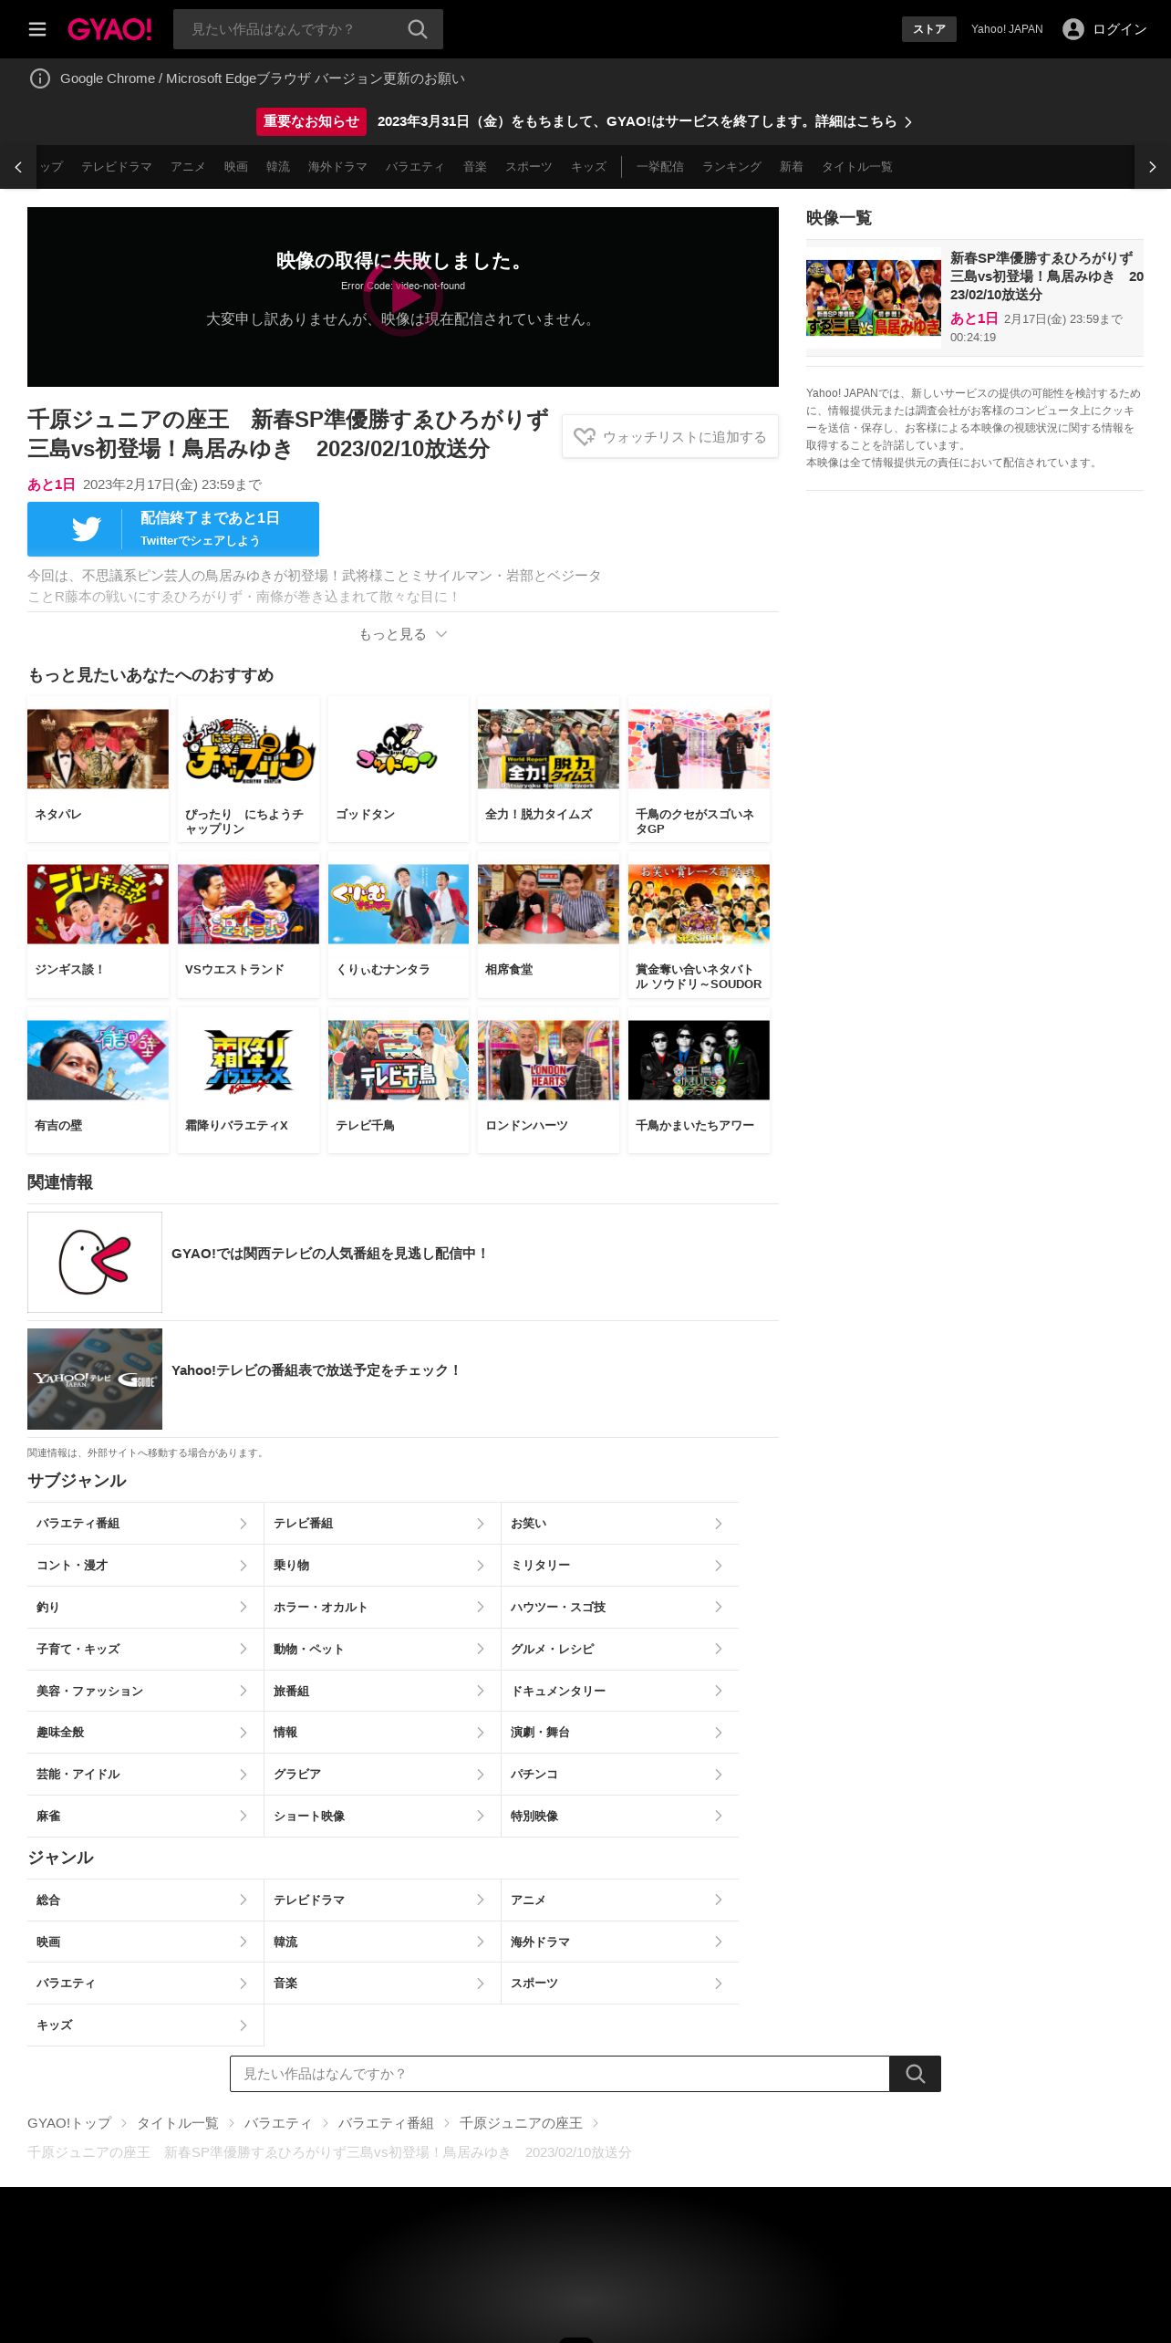Select ランキング in the top nav
The width and height of the screenshot is (1171, 2343).
[x=731, y=167]
